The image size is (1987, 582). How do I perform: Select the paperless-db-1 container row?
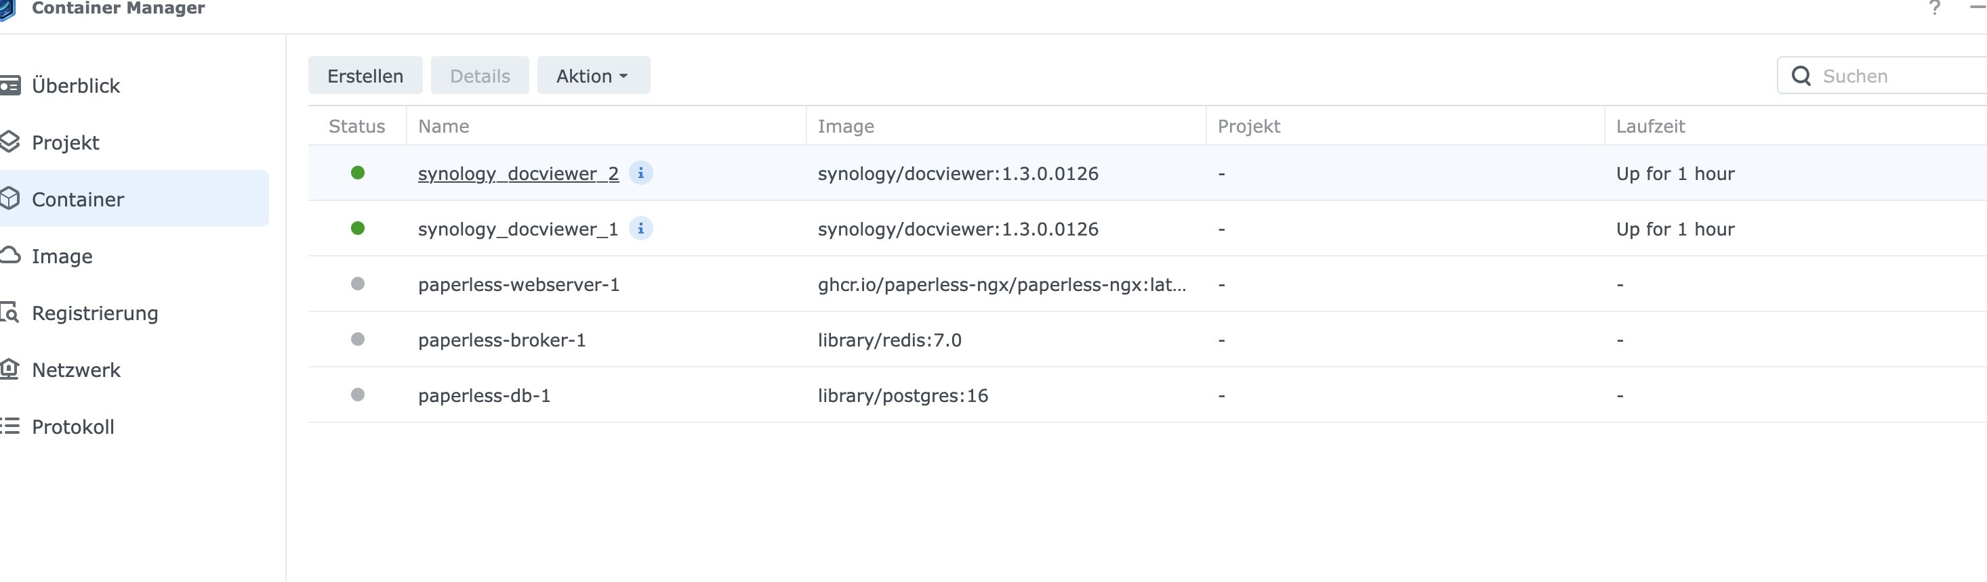coord(484,396)
